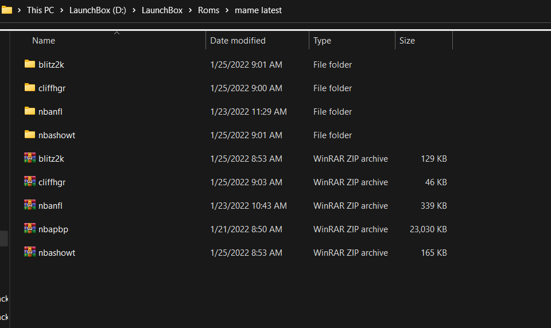The height and width of the screenshot is (328, 551).
Task: Click WinRAR ZIP archive type of nbapbp
Action: [351, 229]
